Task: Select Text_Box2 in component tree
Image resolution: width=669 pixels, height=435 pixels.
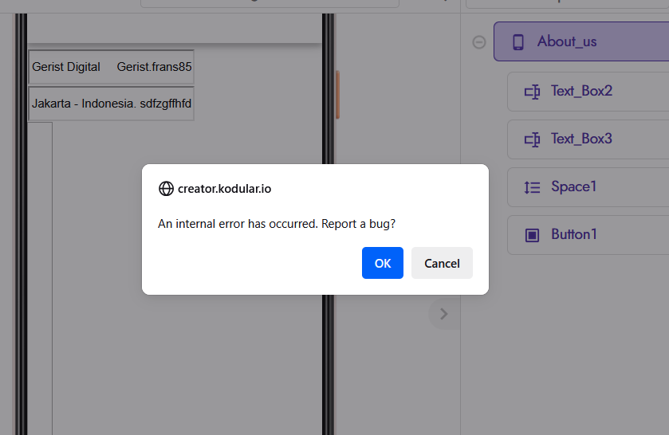Action: pos(588,92)
